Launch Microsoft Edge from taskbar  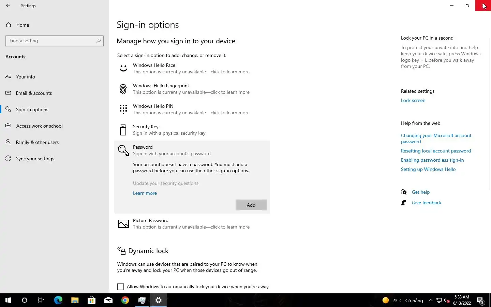point(58,300)
